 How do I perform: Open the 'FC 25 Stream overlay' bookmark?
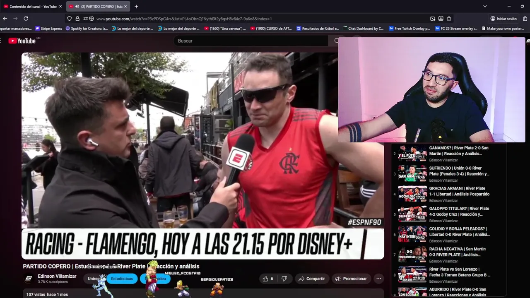456,29
